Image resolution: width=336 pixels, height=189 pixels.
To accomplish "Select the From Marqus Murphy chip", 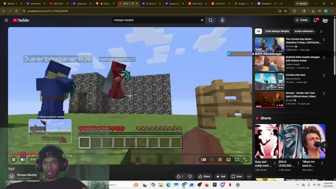I will tap(277, 31).
